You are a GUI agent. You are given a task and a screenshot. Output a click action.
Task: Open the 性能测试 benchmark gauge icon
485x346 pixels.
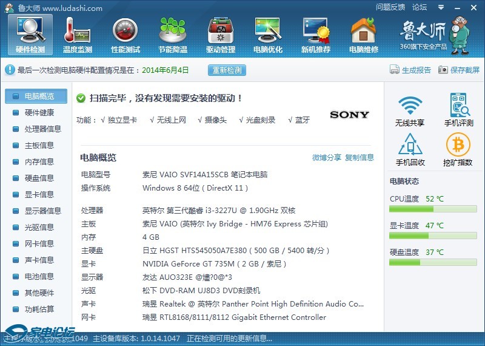(x=125, y=35)
